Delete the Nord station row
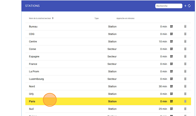The image size is (196, 116). (185, 86)
